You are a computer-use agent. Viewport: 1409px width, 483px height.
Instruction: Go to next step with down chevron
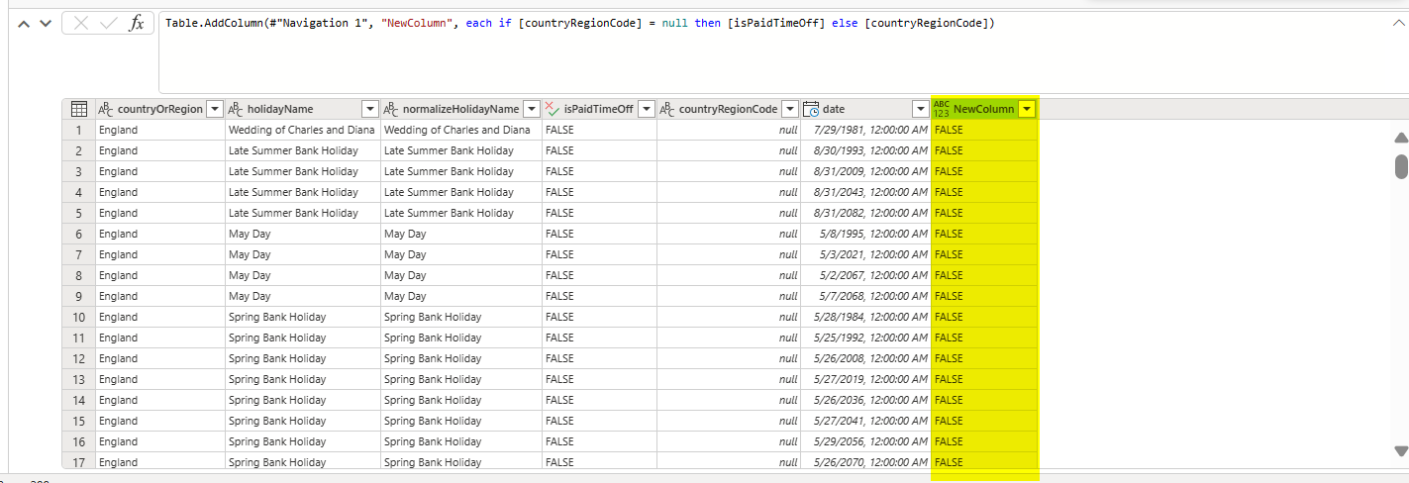click(45, 23)
